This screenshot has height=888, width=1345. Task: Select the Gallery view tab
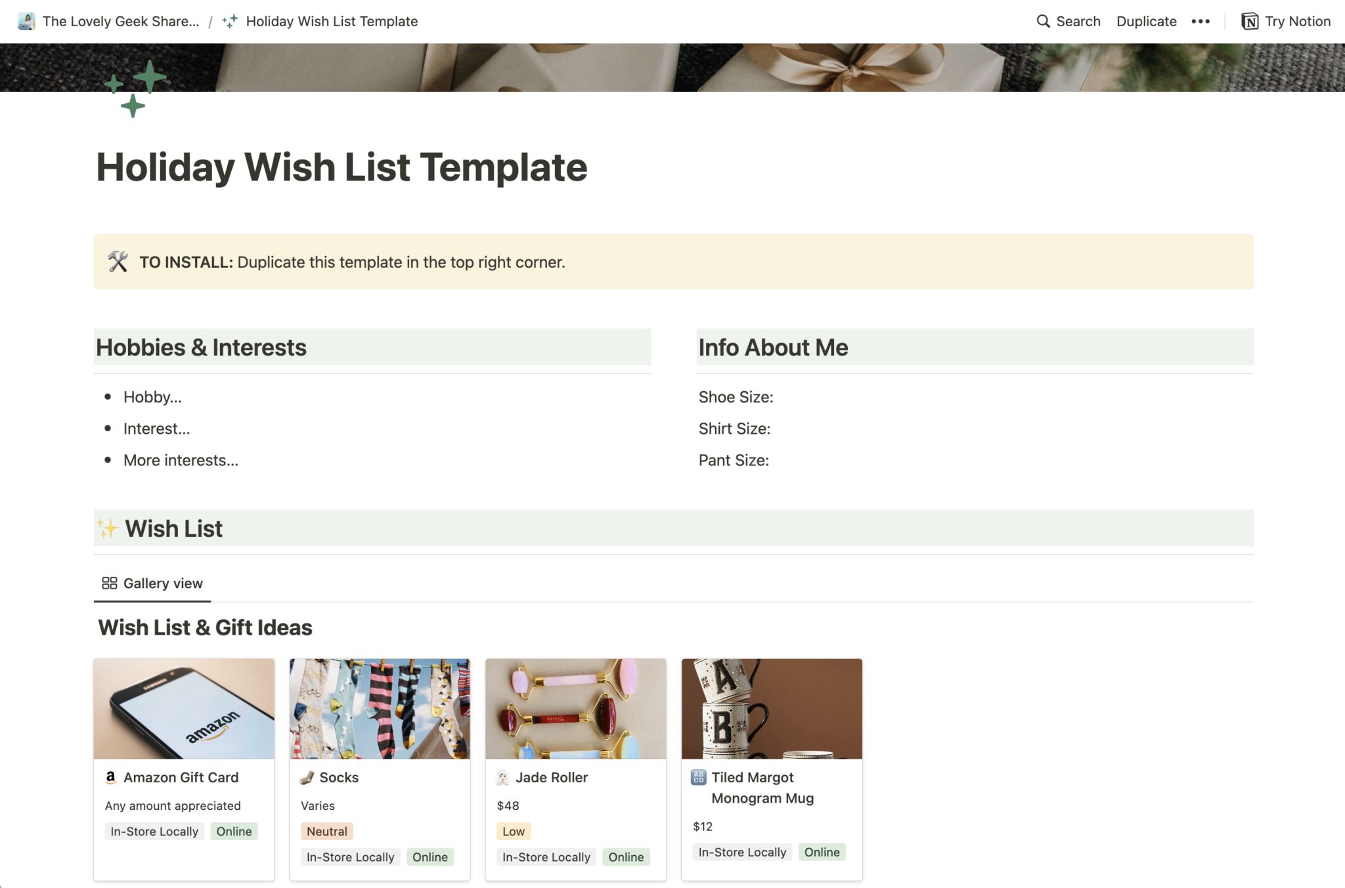pyautogui.click(x=152, y=583)
